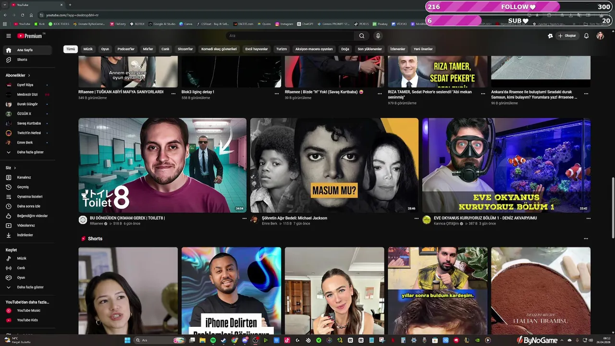Image resolution: width=615 pixels, height=346 pixels.
Task: Select the Podcast'ler filter chip
Action: (x=126, y=49)
